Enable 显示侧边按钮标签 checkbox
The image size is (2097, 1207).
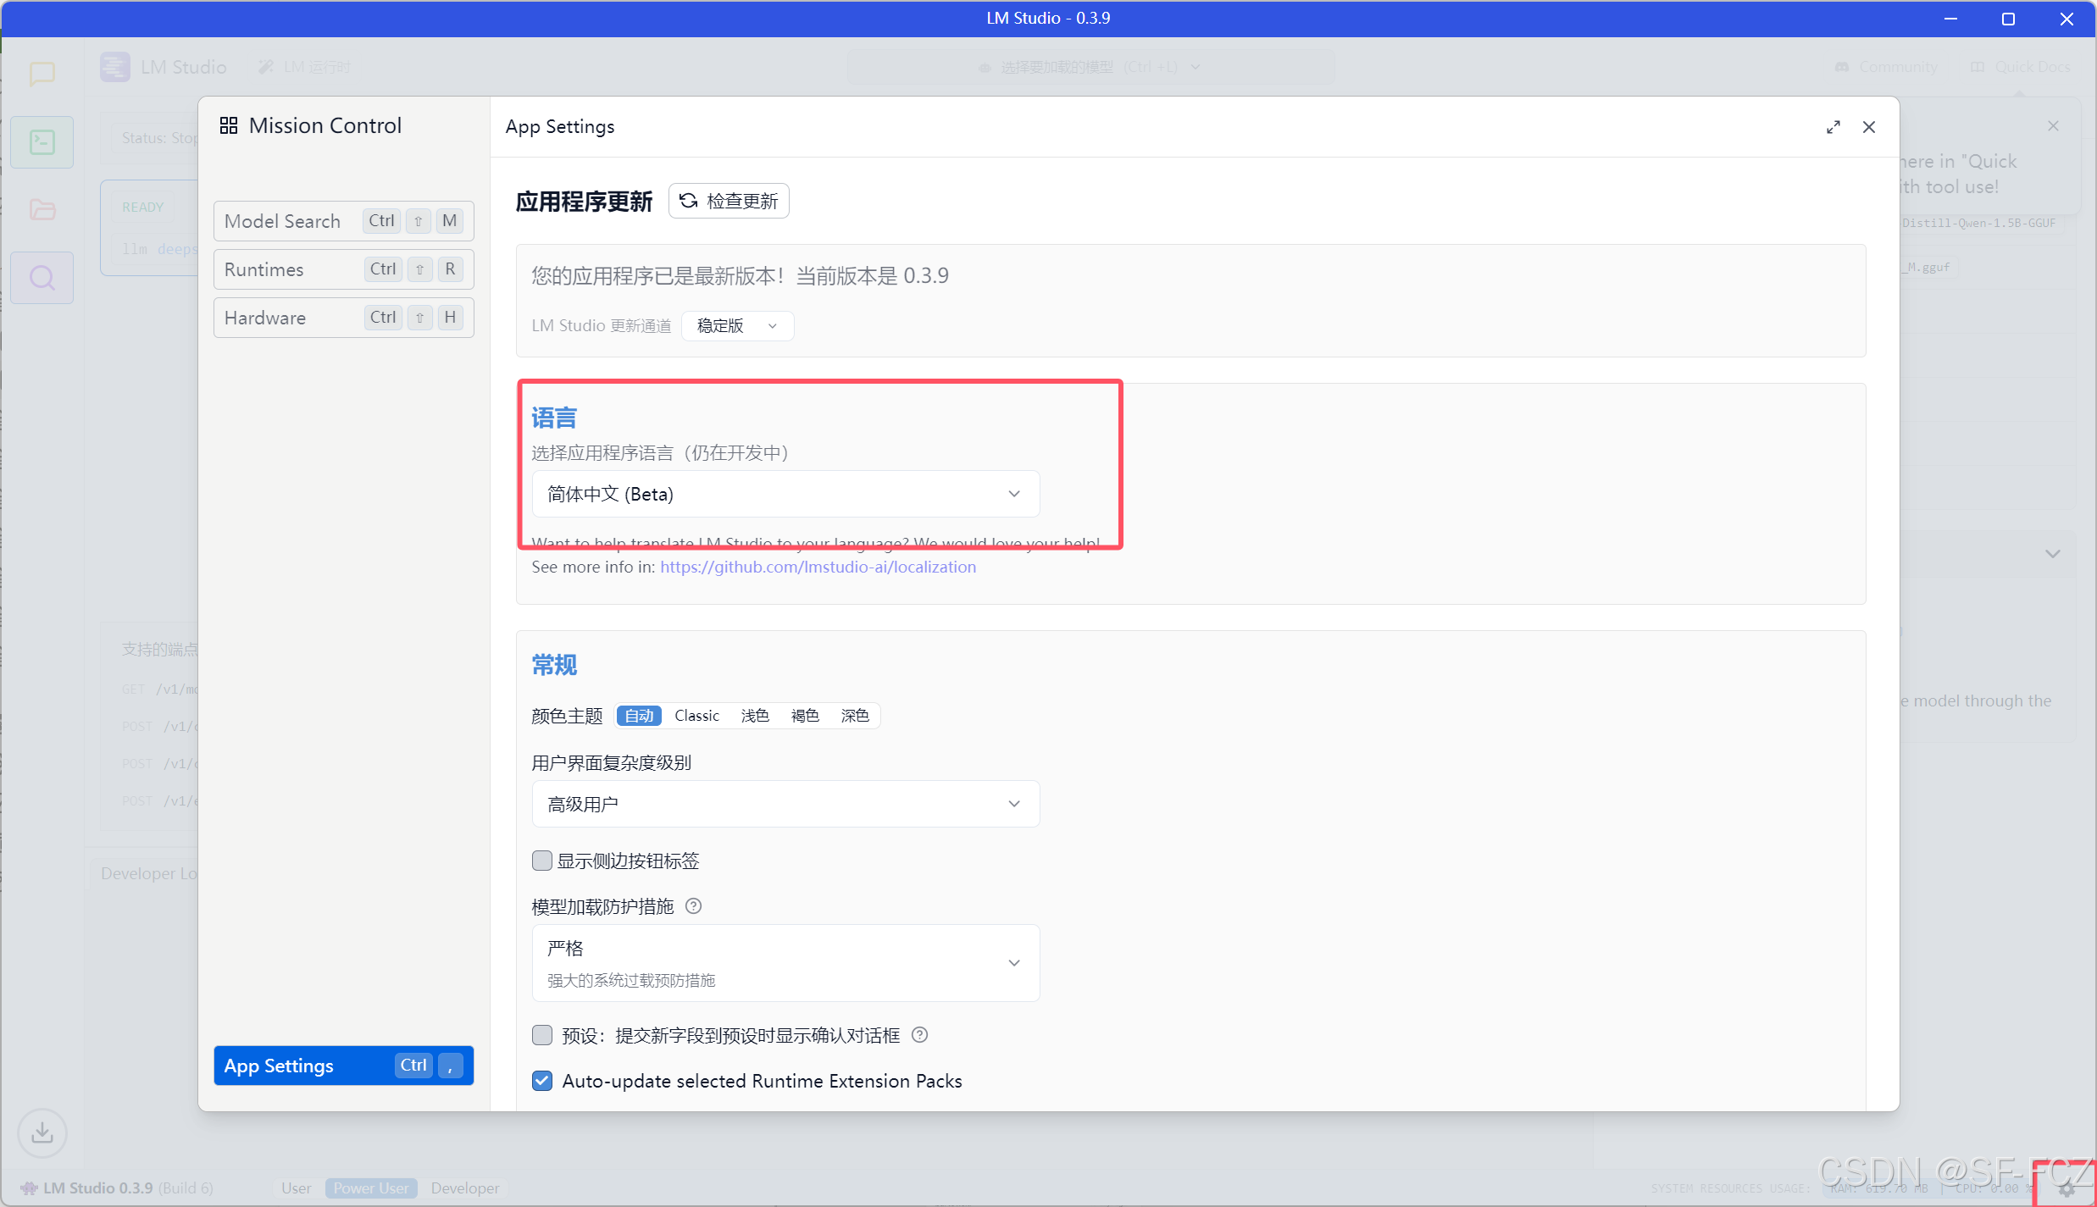click(x=542, y=861)
